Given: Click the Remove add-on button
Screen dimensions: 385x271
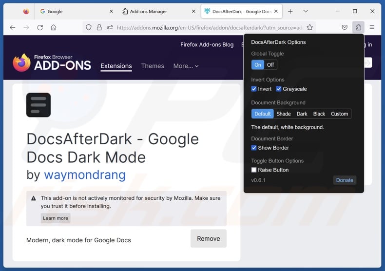Looking at the screenshot, I should click(x=209, y=239).
